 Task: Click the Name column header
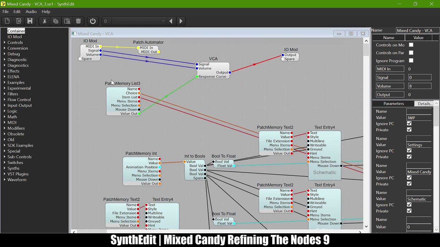pyautogui.click(x=389, y=38)
